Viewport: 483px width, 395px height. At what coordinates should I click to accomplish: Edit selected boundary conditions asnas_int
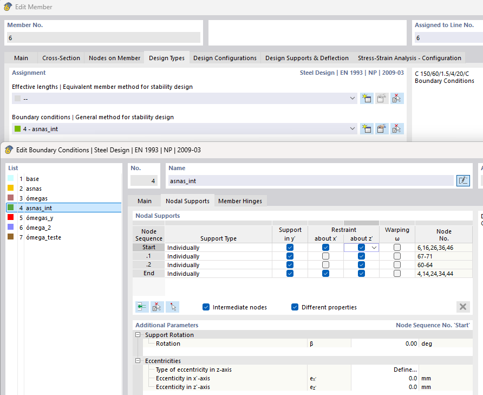[382, 129]
